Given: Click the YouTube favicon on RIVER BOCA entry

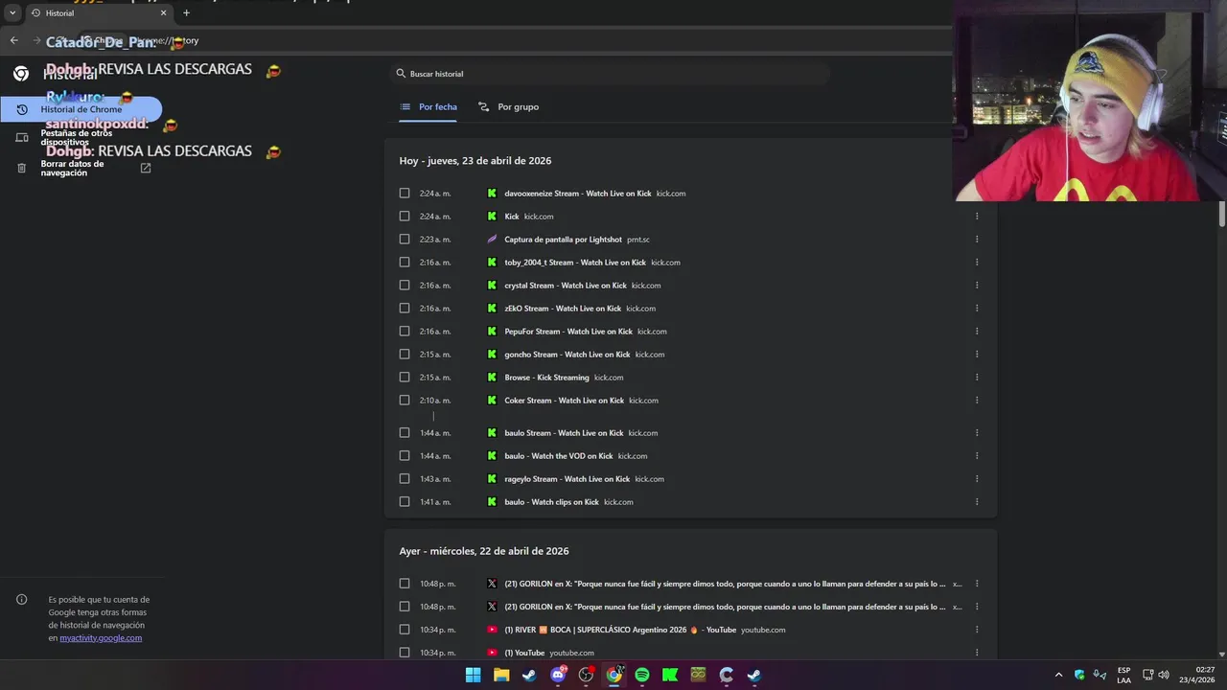Looking at the screenshot, I should (492, 630).
